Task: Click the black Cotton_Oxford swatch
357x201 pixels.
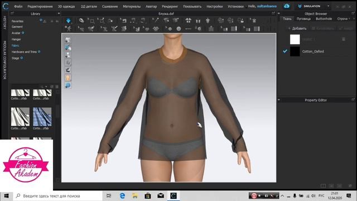Action: (295, 51)
